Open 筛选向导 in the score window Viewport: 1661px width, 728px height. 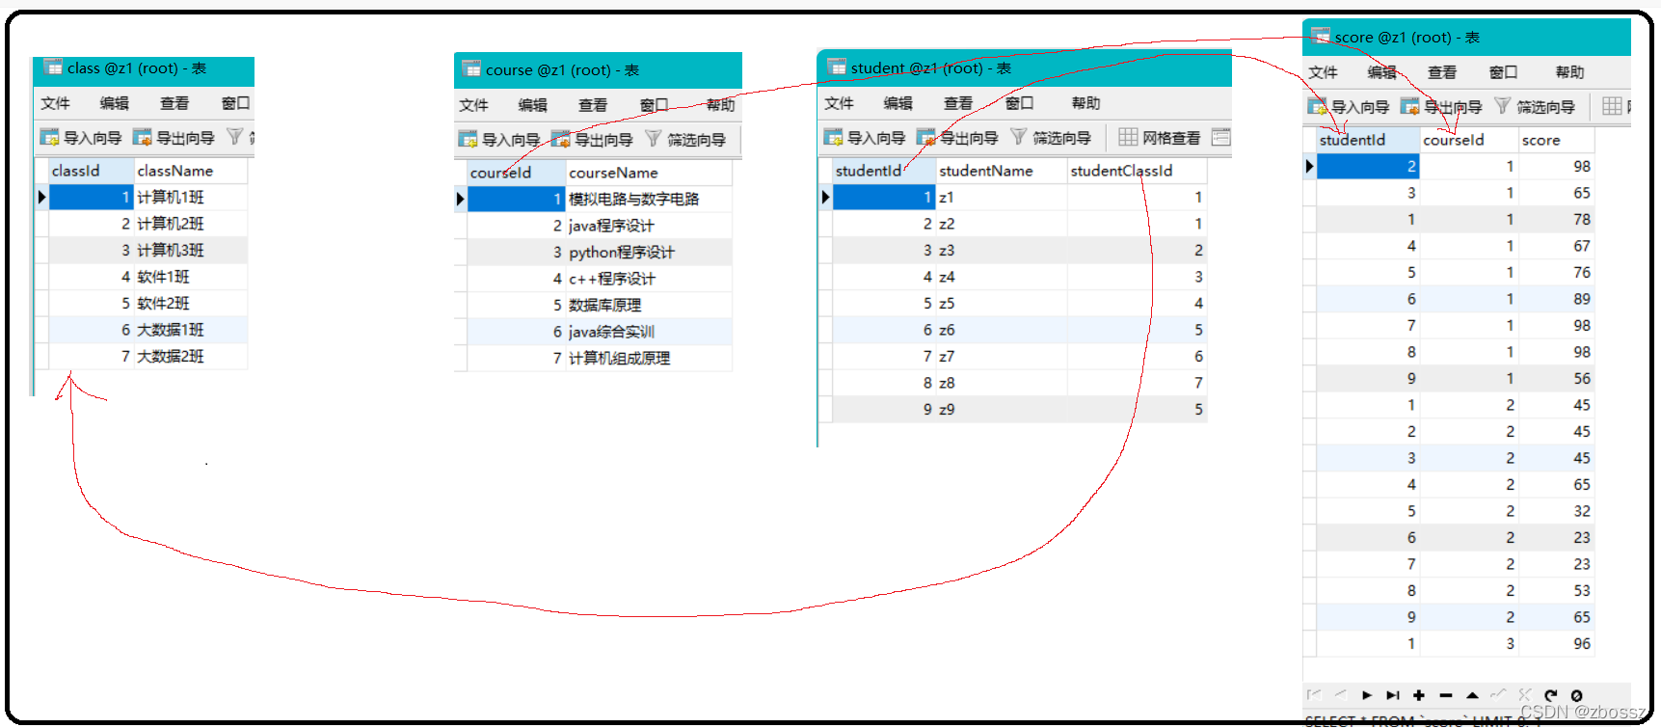(x=1534, y=106)
